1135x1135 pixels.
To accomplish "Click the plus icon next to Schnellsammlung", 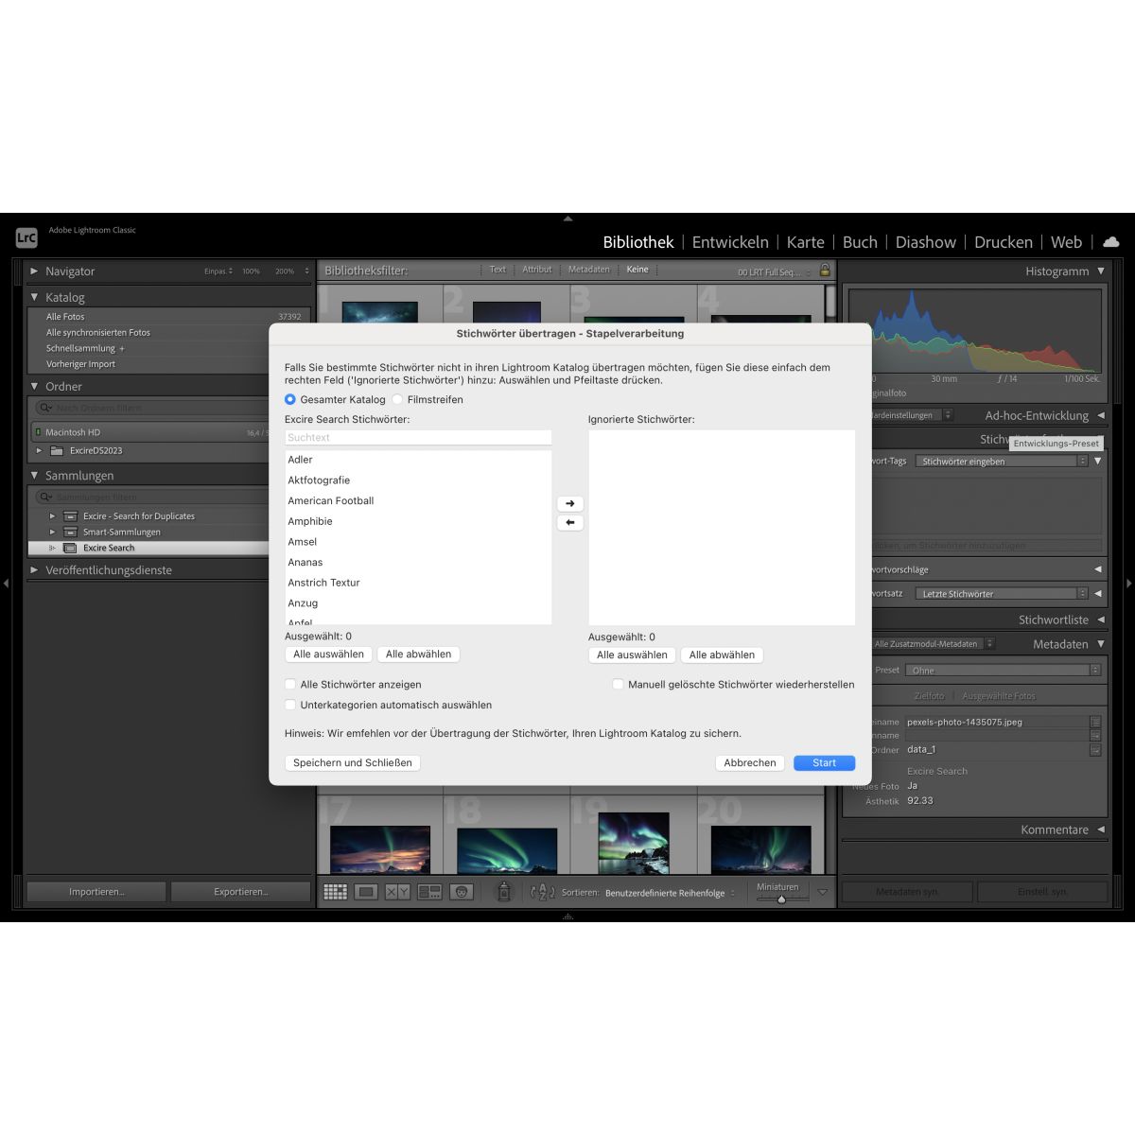I will coord(122,349).
